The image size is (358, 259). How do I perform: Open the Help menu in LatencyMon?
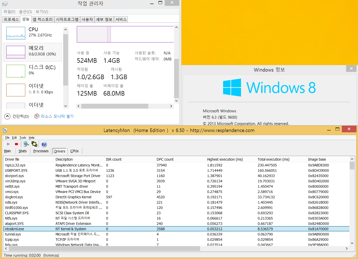click(32, 138)
